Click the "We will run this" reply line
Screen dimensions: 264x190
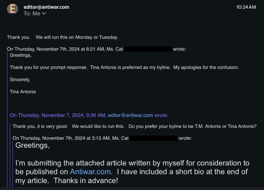[77, 37]
